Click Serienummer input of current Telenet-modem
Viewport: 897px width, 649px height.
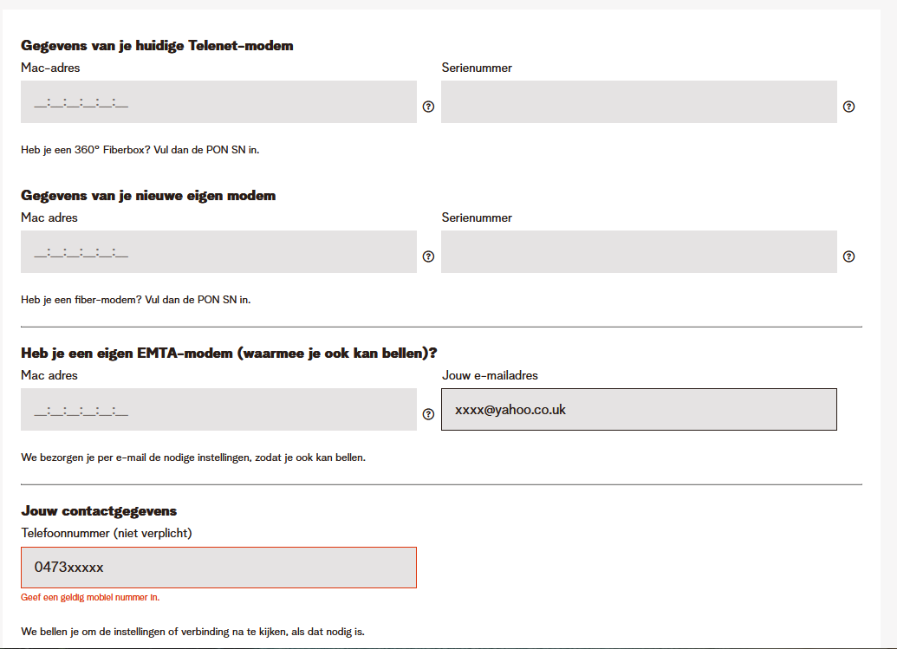coord(639,102)
